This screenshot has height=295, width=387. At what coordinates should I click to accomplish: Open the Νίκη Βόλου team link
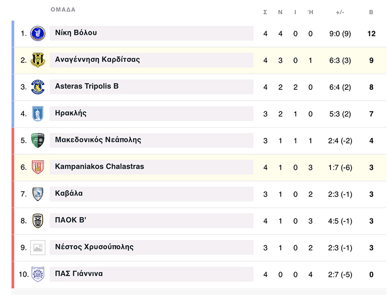tap(76, 33)
